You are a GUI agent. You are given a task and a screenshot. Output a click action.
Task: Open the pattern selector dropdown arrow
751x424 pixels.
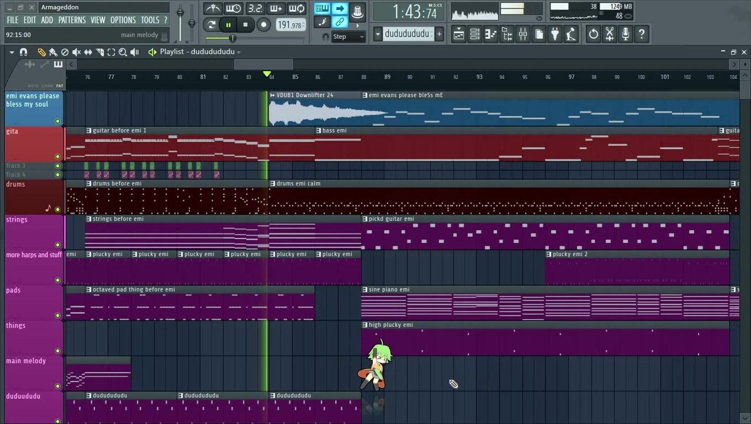point(378,34)
